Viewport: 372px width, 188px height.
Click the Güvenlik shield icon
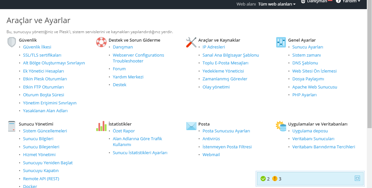(12, 42)
